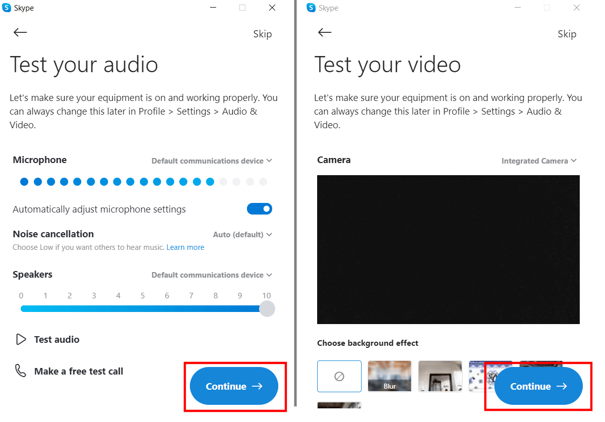Minimize the Test your video Skype window
The image size is (605, 422).
pyautogui.click(x=518, y=8)
